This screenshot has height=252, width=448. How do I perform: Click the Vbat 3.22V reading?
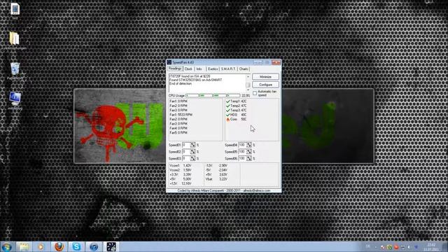pyautogui.click(x=216, y=179)
